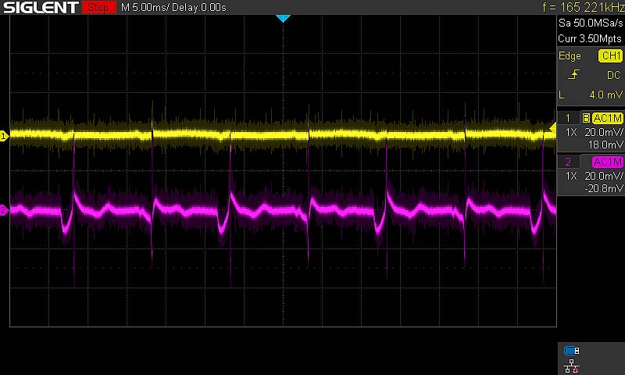
Task: Select the Delay:0.00s readout
Action: pos(199,7)
